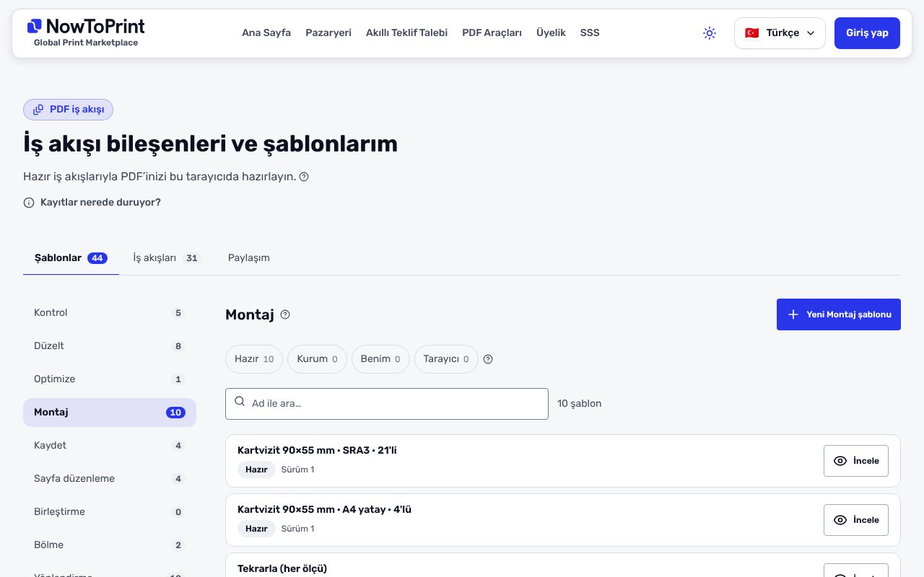Toggle the light/dark theme sun icon
The image size is (924, 577).
(710, 33)
